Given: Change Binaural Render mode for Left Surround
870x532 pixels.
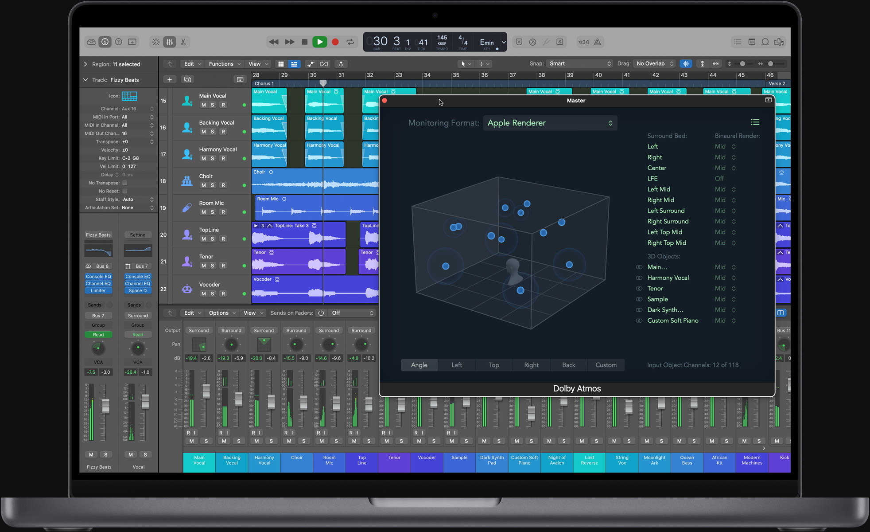Looking at the screenshot, I should [725, 211].
